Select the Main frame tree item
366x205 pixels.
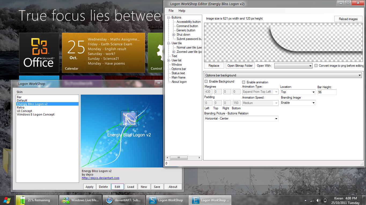(x=179, y=77)
